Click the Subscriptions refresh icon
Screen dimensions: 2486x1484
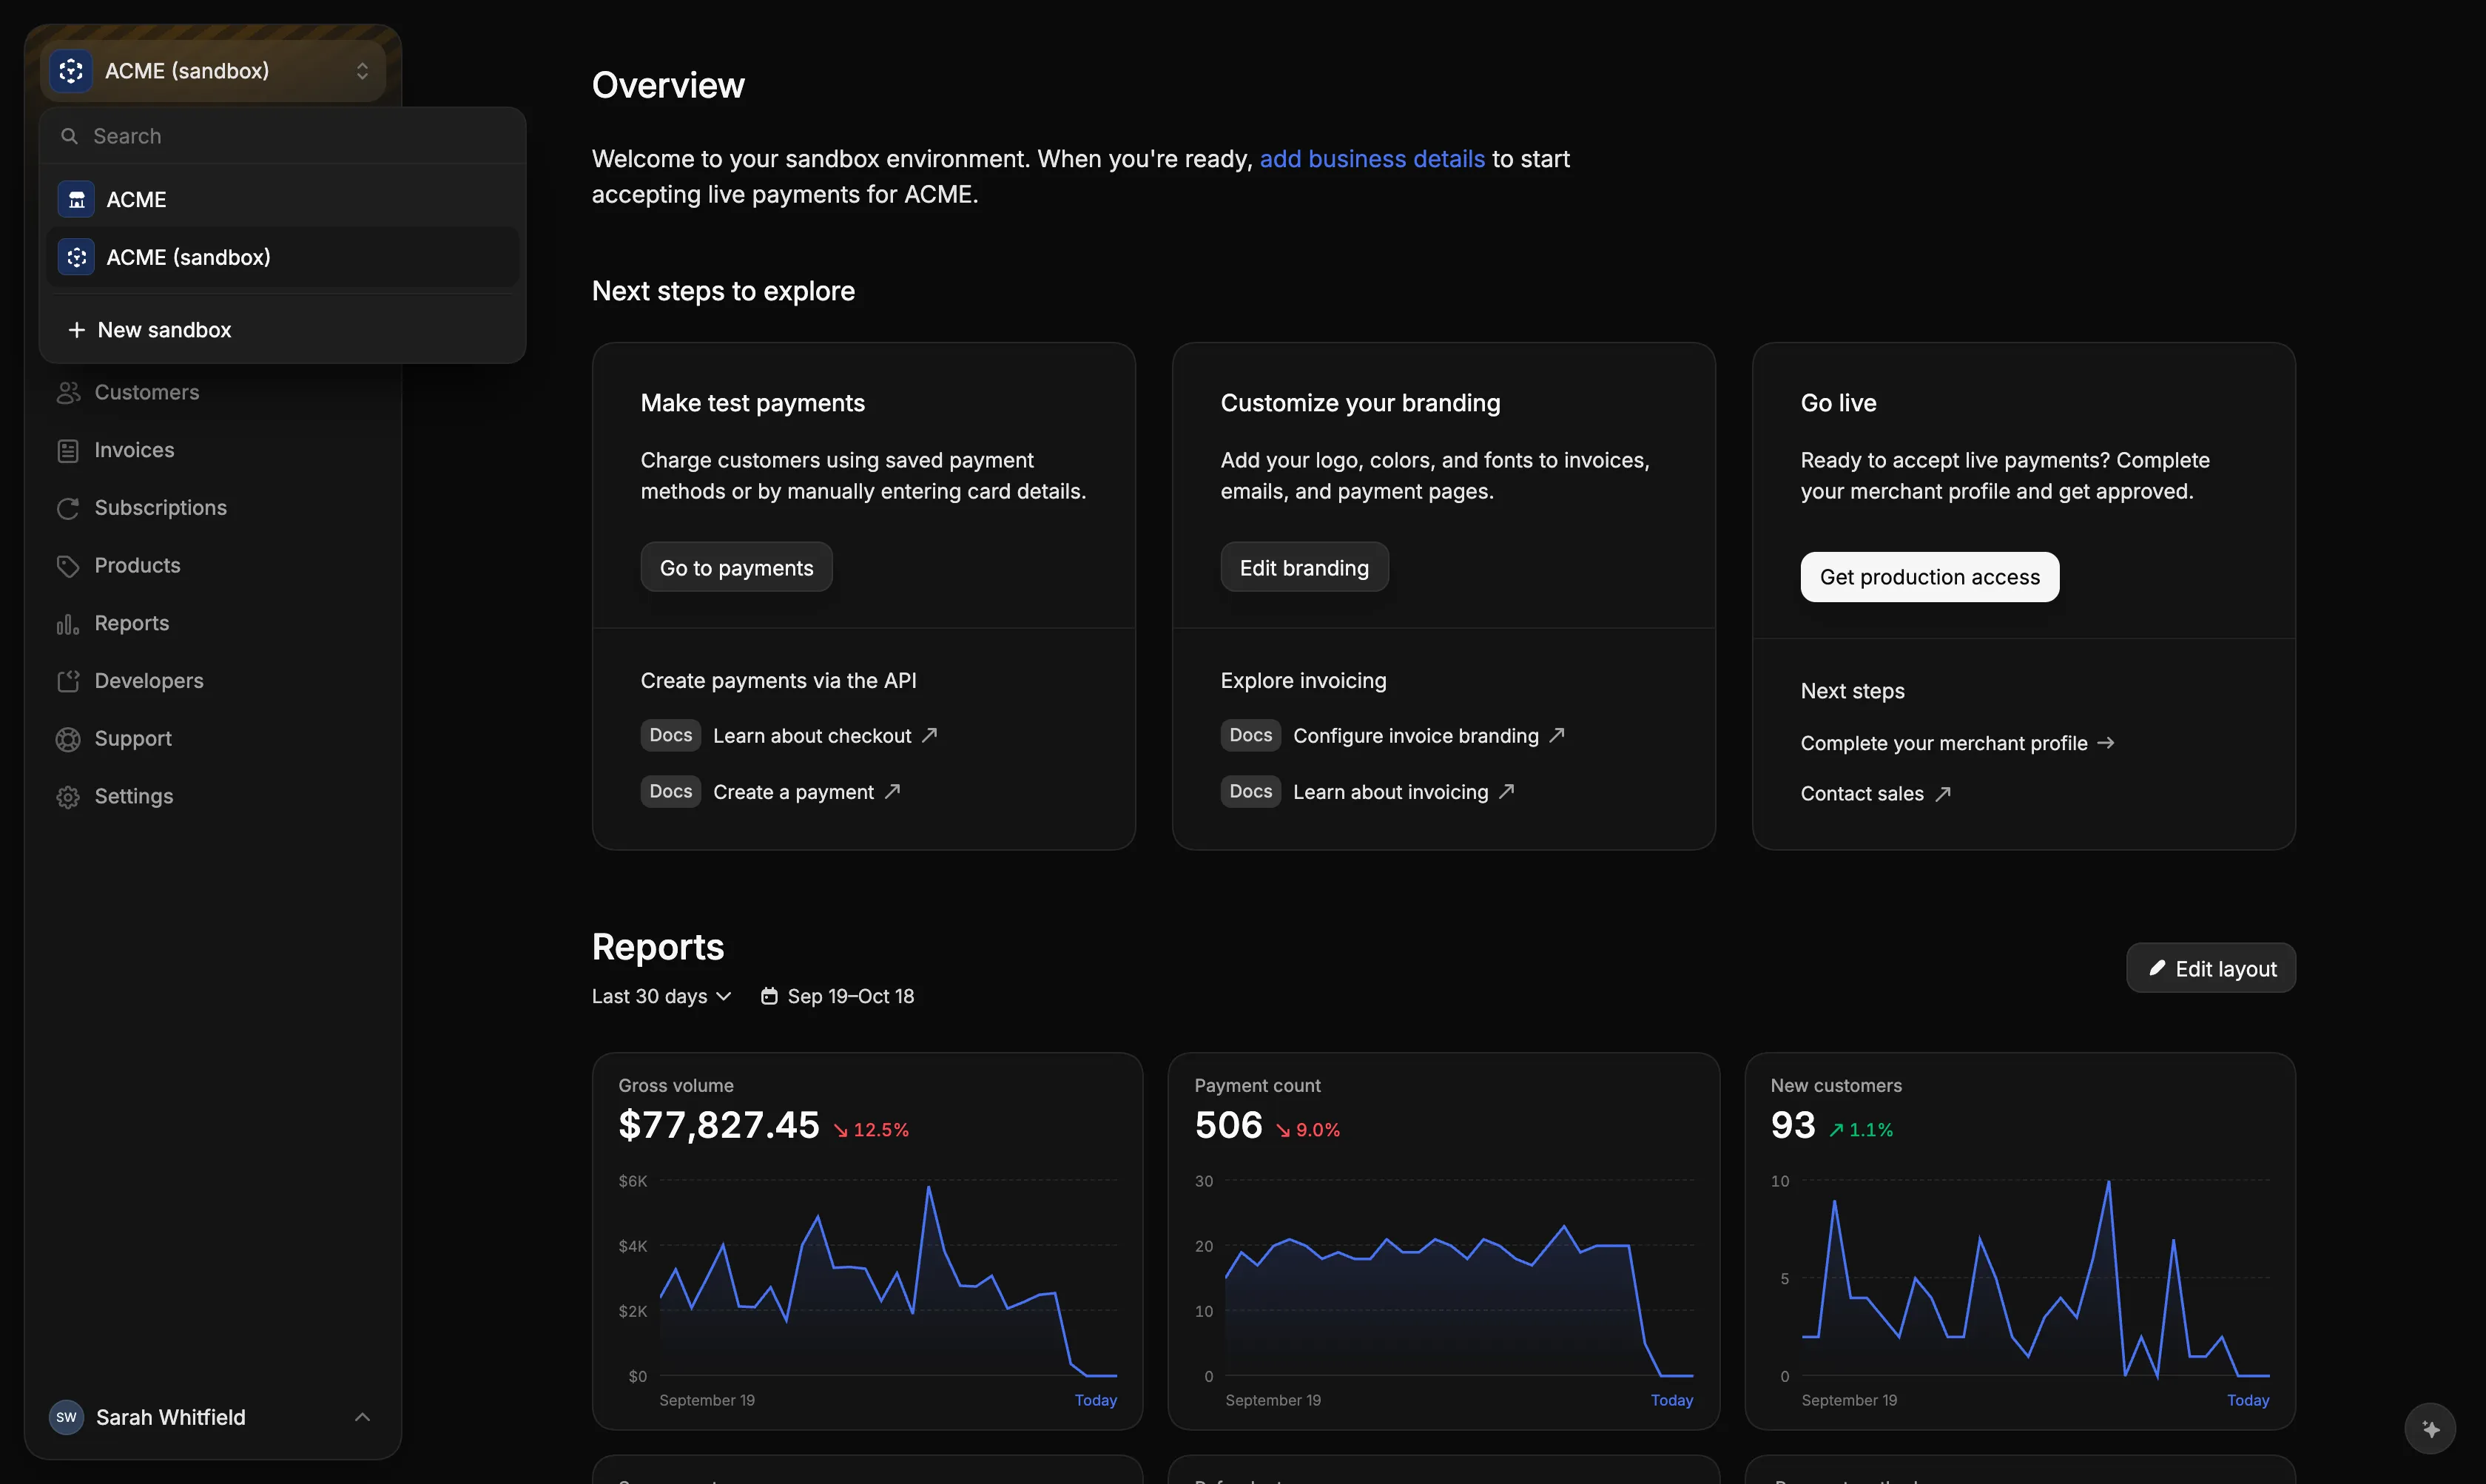tap(68, 509)
